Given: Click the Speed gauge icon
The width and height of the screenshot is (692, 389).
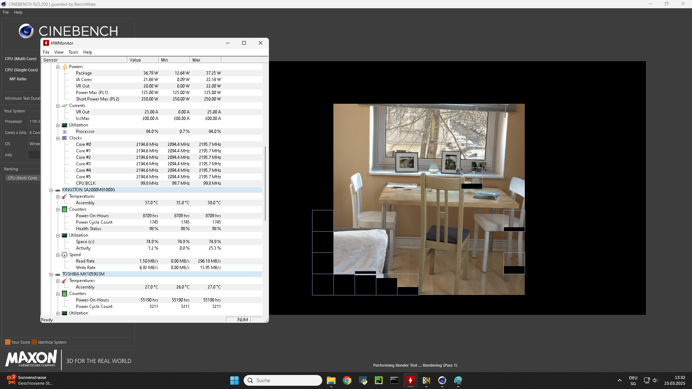Looking at the screenshot, I should (x=65, y=255).
